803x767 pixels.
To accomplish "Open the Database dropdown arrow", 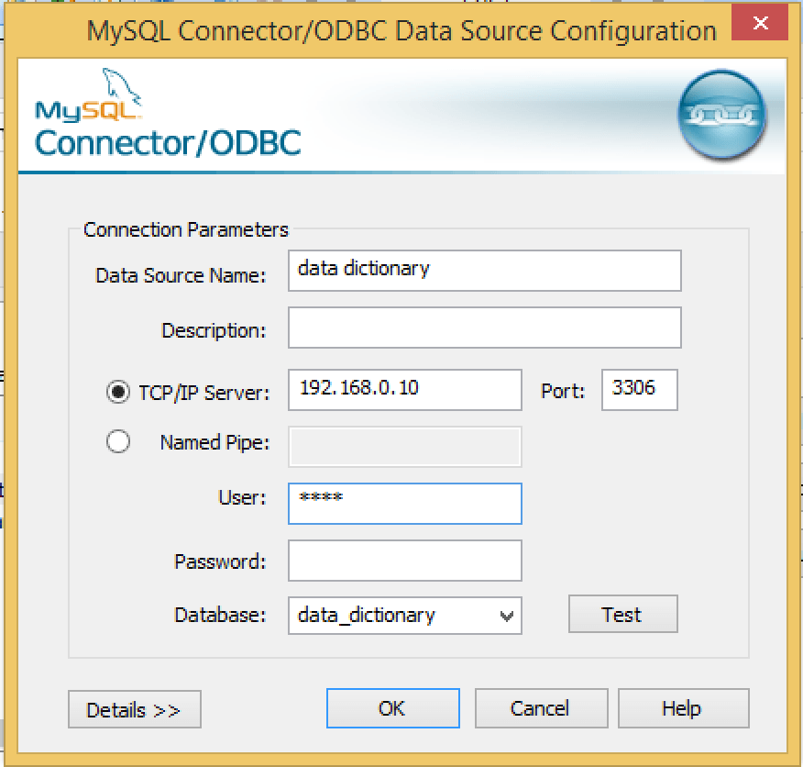I will [506, 616].
